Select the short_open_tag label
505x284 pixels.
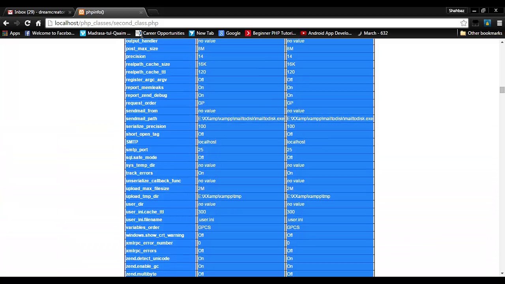coord(142,134)
